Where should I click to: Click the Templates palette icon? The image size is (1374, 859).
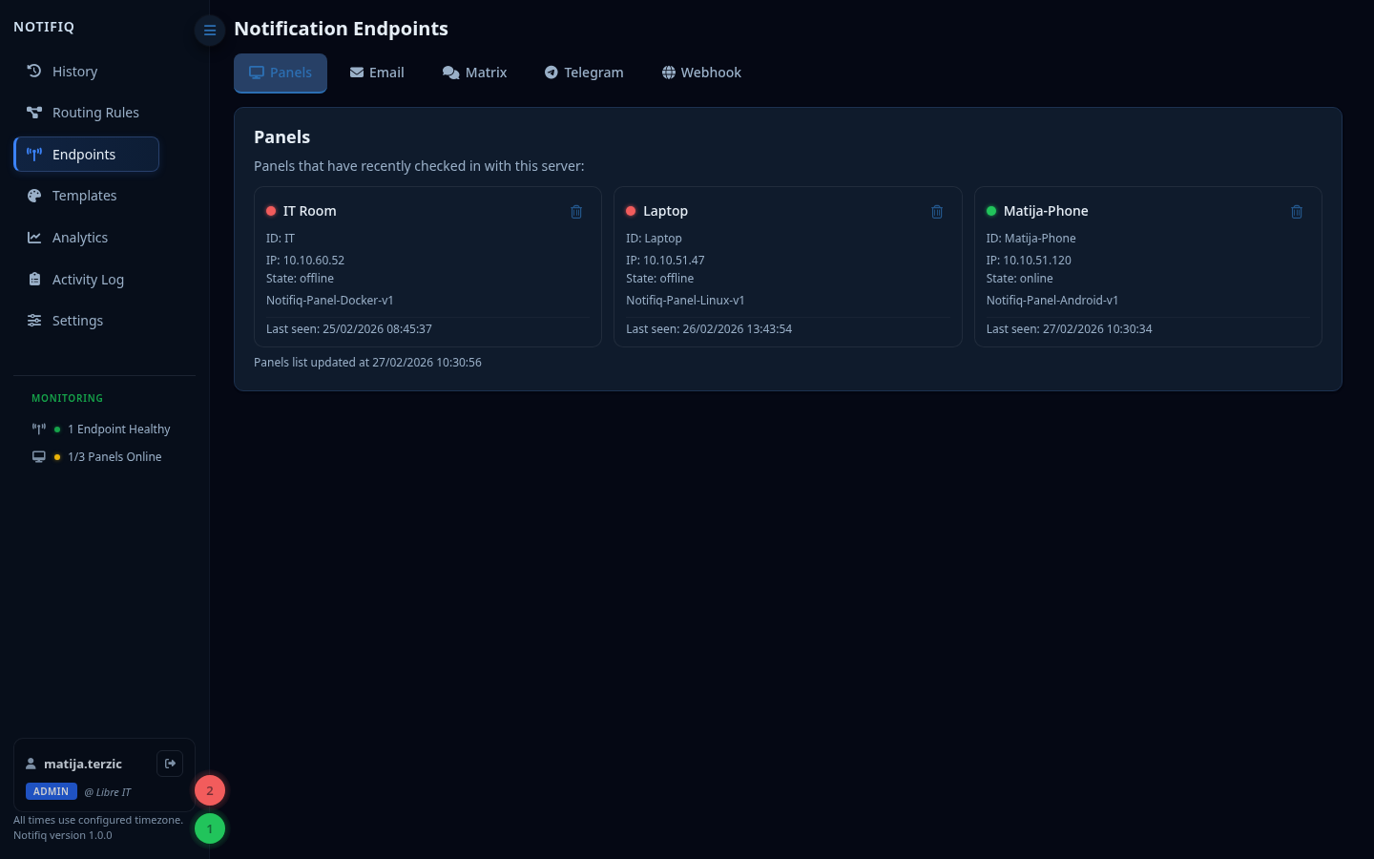[34, 196]
